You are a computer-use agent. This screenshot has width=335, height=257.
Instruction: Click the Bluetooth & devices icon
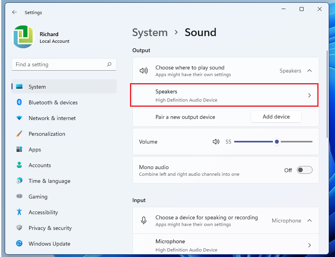[19, 102]
